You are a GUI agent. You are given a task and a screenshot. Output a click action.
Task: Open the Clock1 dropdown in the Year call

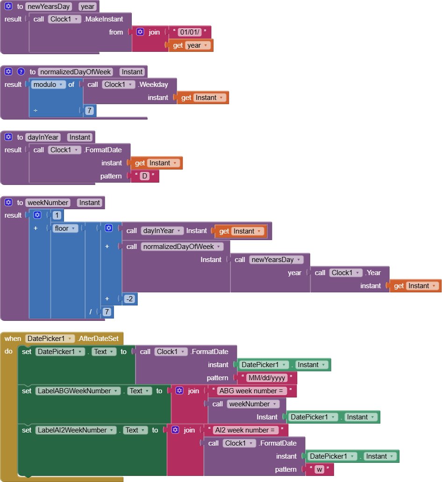click(x=346, y=273)
